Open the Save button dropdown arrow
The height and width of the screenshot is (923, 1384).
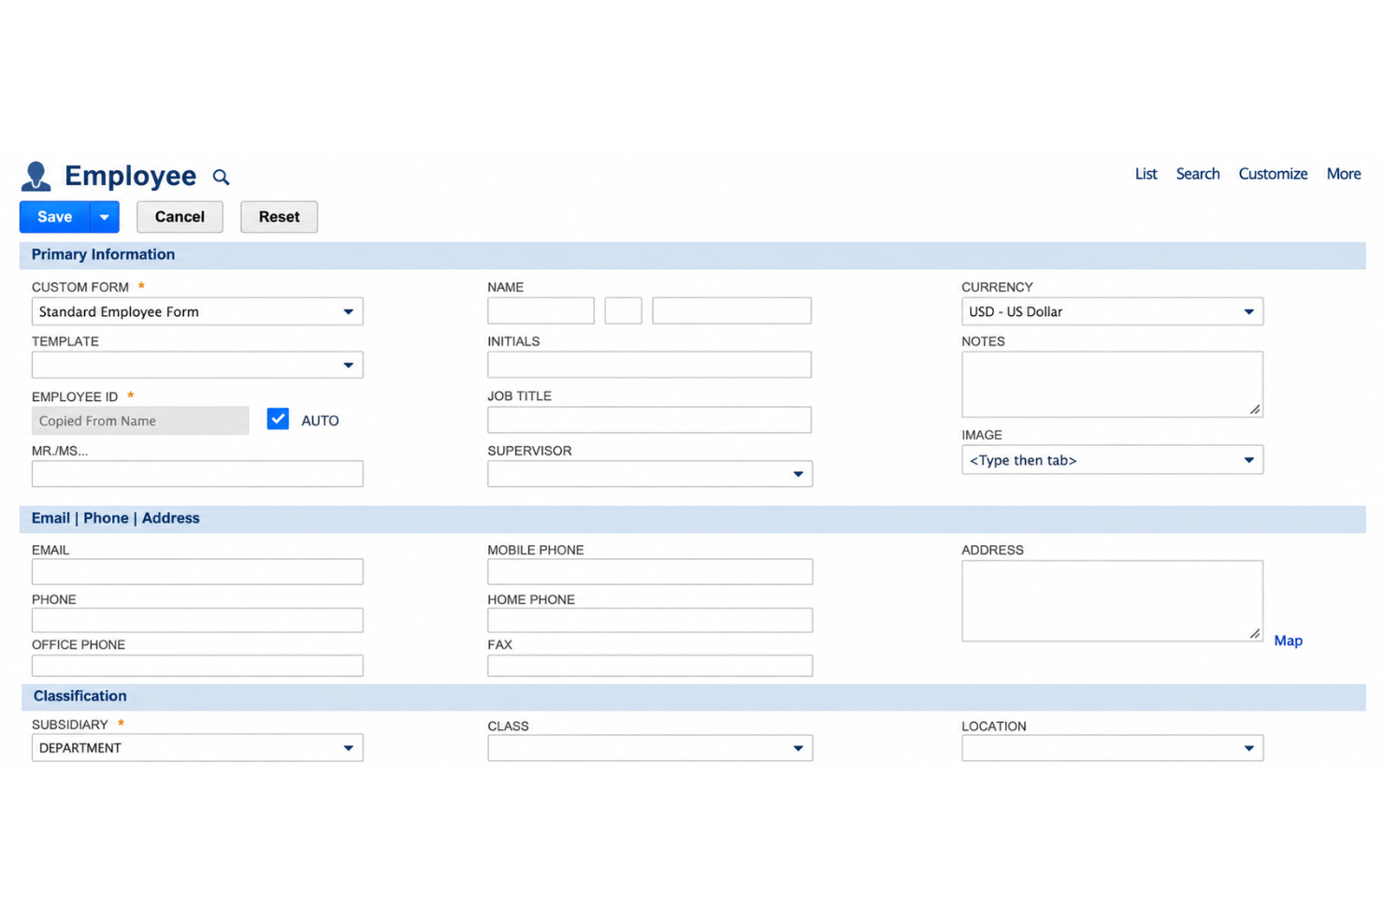105,217
